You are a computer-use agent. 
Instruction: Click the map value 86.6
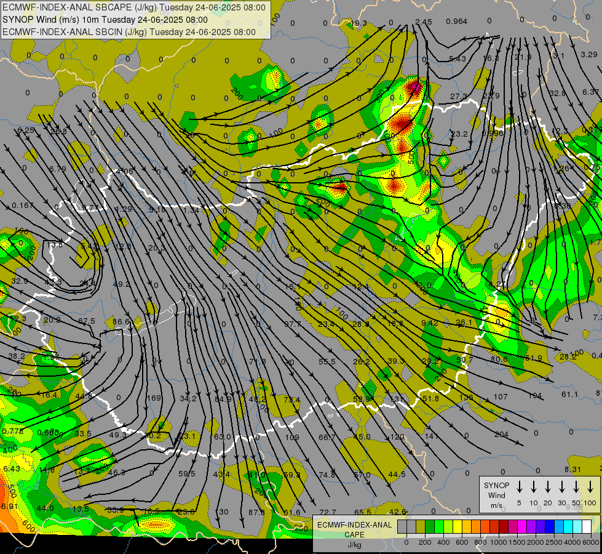coord(121,321)
